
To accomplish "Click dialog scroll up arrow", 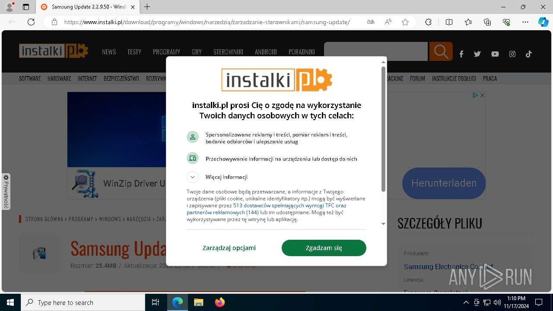I will click(x=383, y=62).
